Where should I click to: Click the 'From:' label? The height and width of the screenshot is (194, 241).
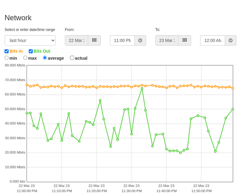[69, 30]
